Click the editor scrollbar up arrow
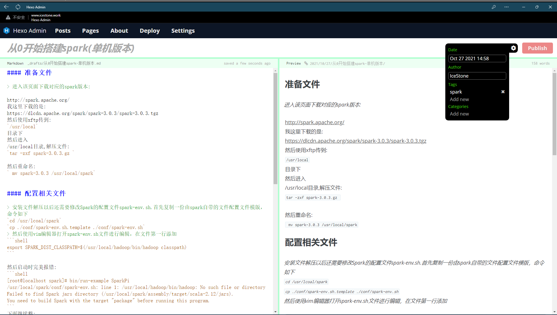 pos(275,70)
